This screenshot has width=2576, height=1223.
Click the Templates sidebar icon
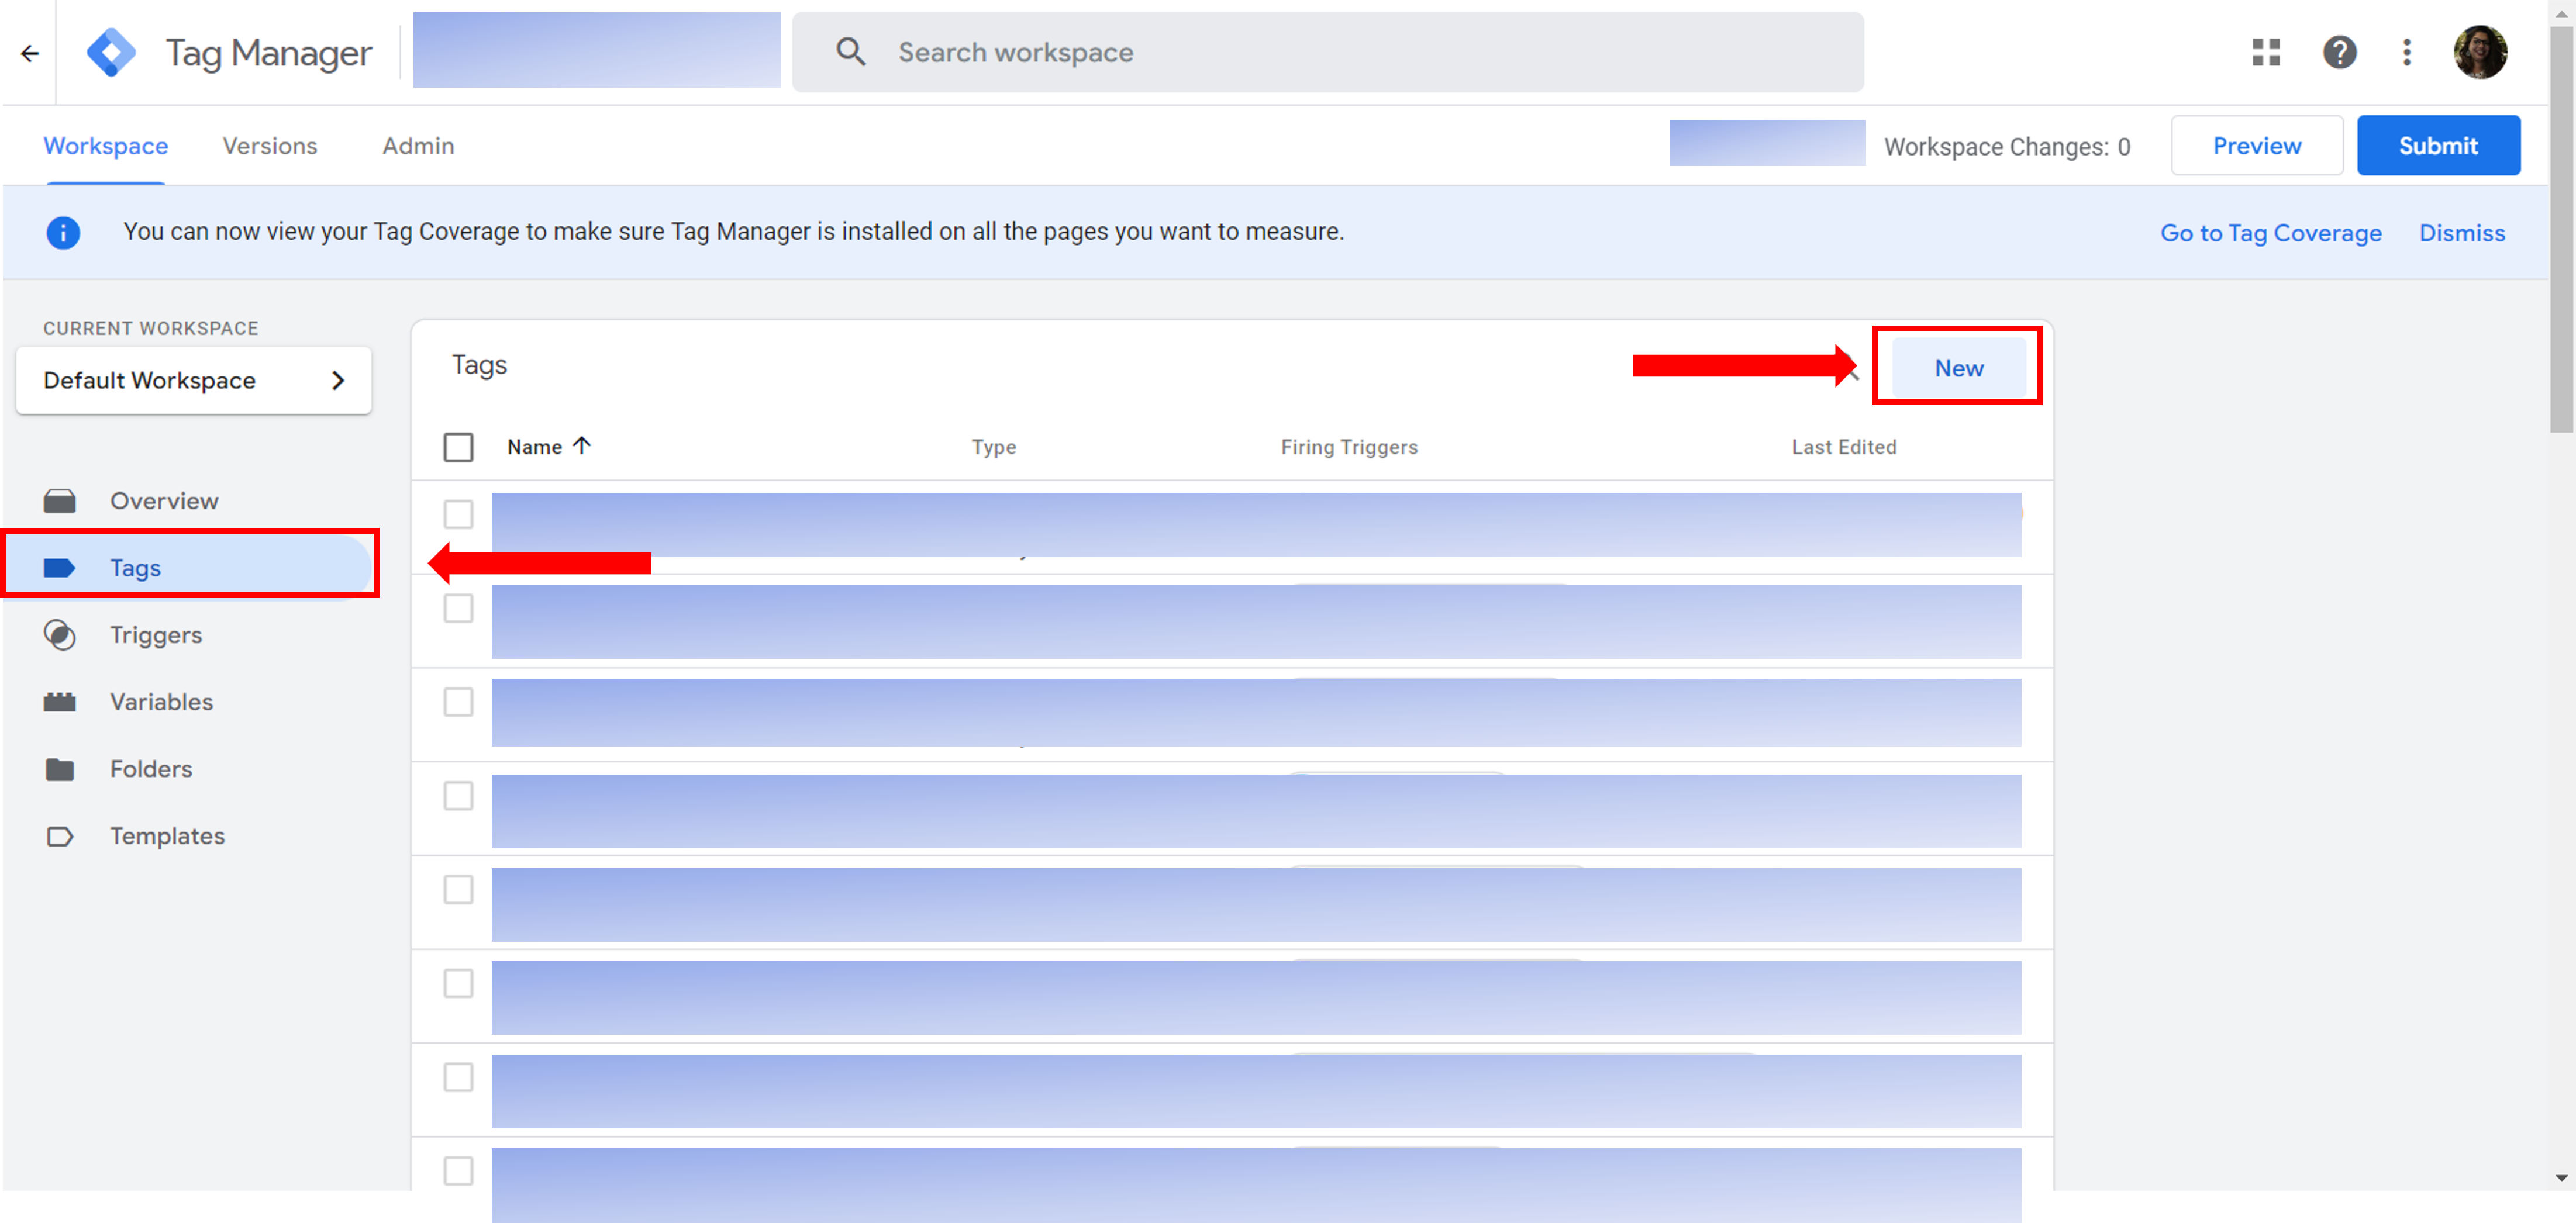pyautogui.click(x=60, y=836)
